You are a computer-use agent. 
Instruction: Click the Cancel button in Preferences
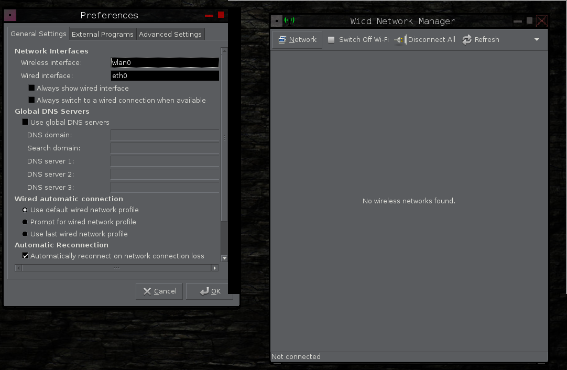click(159, 291)
